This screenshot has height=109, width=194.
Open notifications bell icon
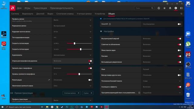point(170,8)
